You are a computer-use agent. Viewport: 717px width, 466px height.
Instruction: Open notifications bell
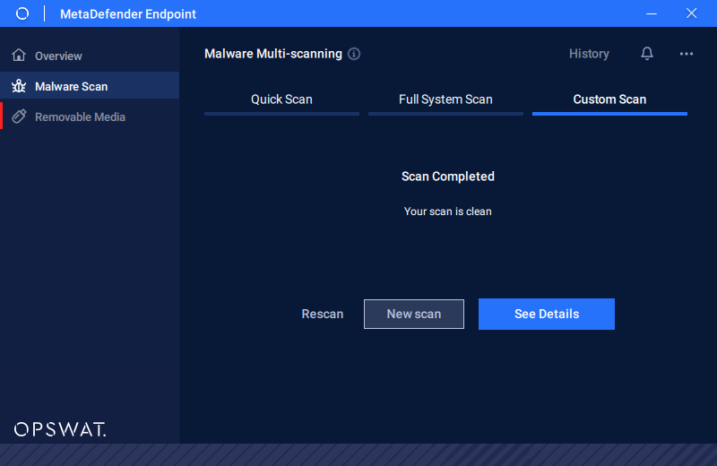tap(646, 54)
